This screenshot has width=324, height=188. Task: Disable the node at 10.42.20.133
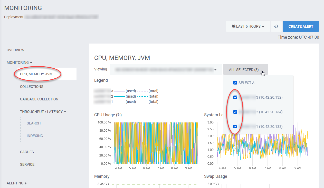[235, 127]
